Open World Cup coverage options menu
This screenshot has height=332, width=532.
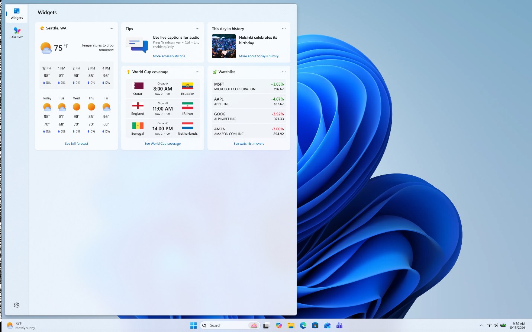click(197, 72)
